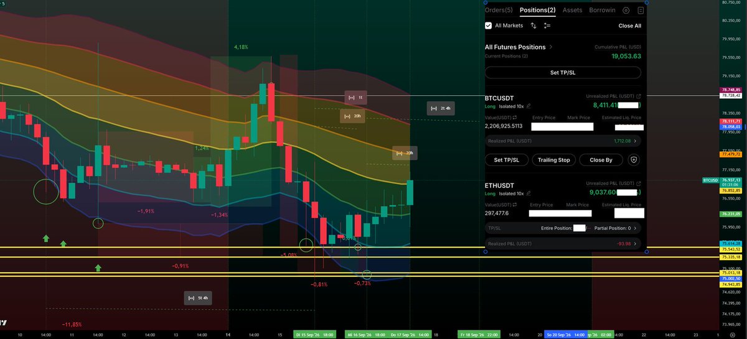This screenshot has height=339, width=747.
Task: Select the large green circle marker on chart
Action: coord(46,192)
